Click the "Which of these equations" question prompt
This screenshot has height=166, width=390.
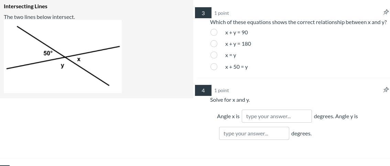pos(298,22)
